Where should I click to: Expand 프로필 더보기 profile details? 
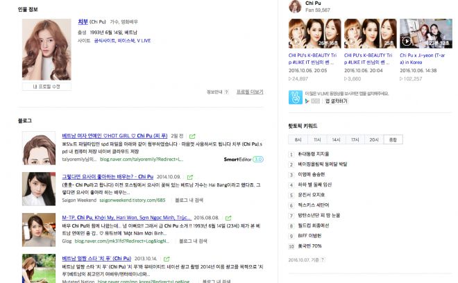pyautogui.click(x=249, y=92)
